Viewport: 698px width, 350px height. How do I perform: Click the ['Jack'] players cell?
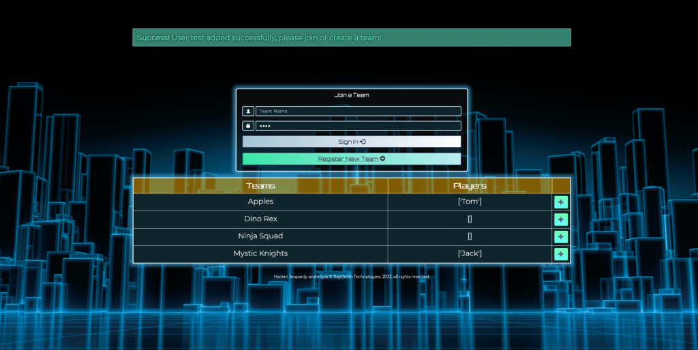(470, 253)
